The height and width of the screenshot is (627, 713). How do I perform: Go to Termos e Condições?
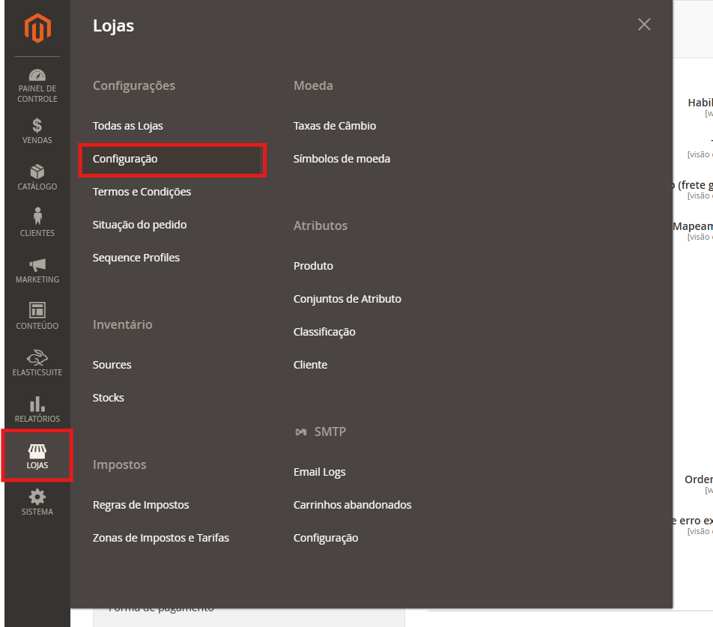tap(142, 192)
